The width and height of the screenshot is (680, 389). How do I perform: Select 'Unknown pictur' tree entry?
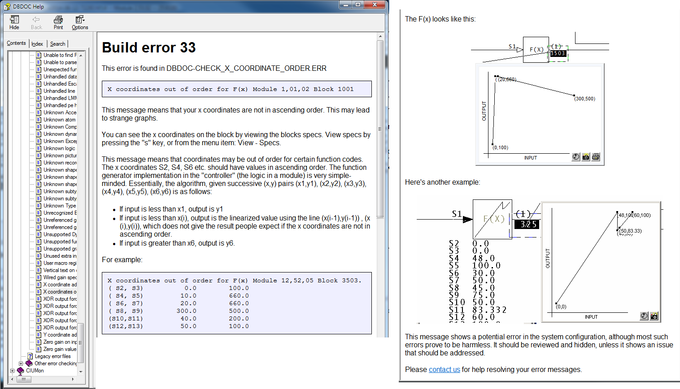(60, 156)
